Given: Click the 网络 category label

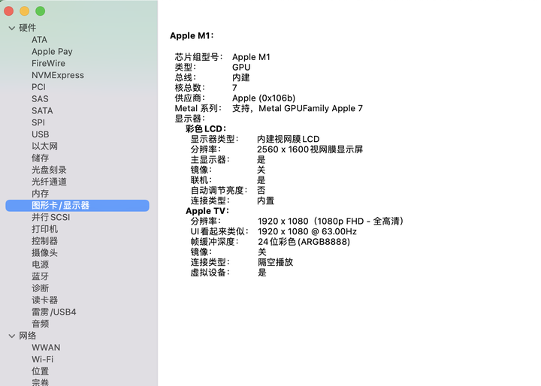Looking at the screenshot, I should 28,336.
